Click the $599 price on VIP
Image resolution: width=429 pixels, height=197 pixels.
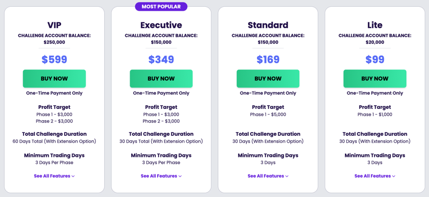click(x=54, y=60)
